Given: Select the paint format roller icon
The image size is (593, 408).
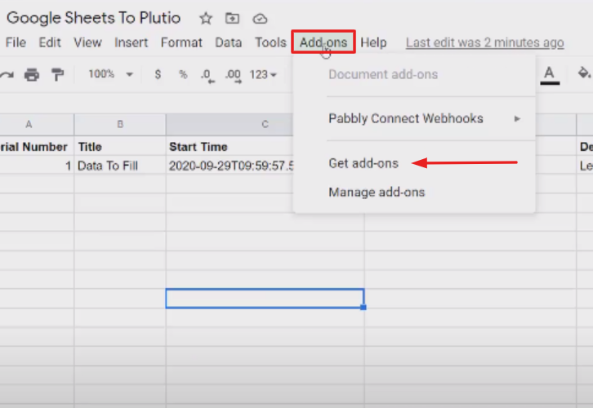Looking at the screenshot, I should point(57,74).
